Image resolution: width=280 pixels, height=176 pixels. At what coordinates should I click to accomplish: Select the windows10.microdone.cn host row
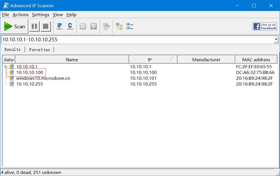click(x=43, y=78)
